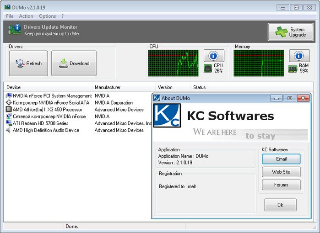
Task: Click the Drivers Update Monitor banner icon
Action: (x=15, y=29)
